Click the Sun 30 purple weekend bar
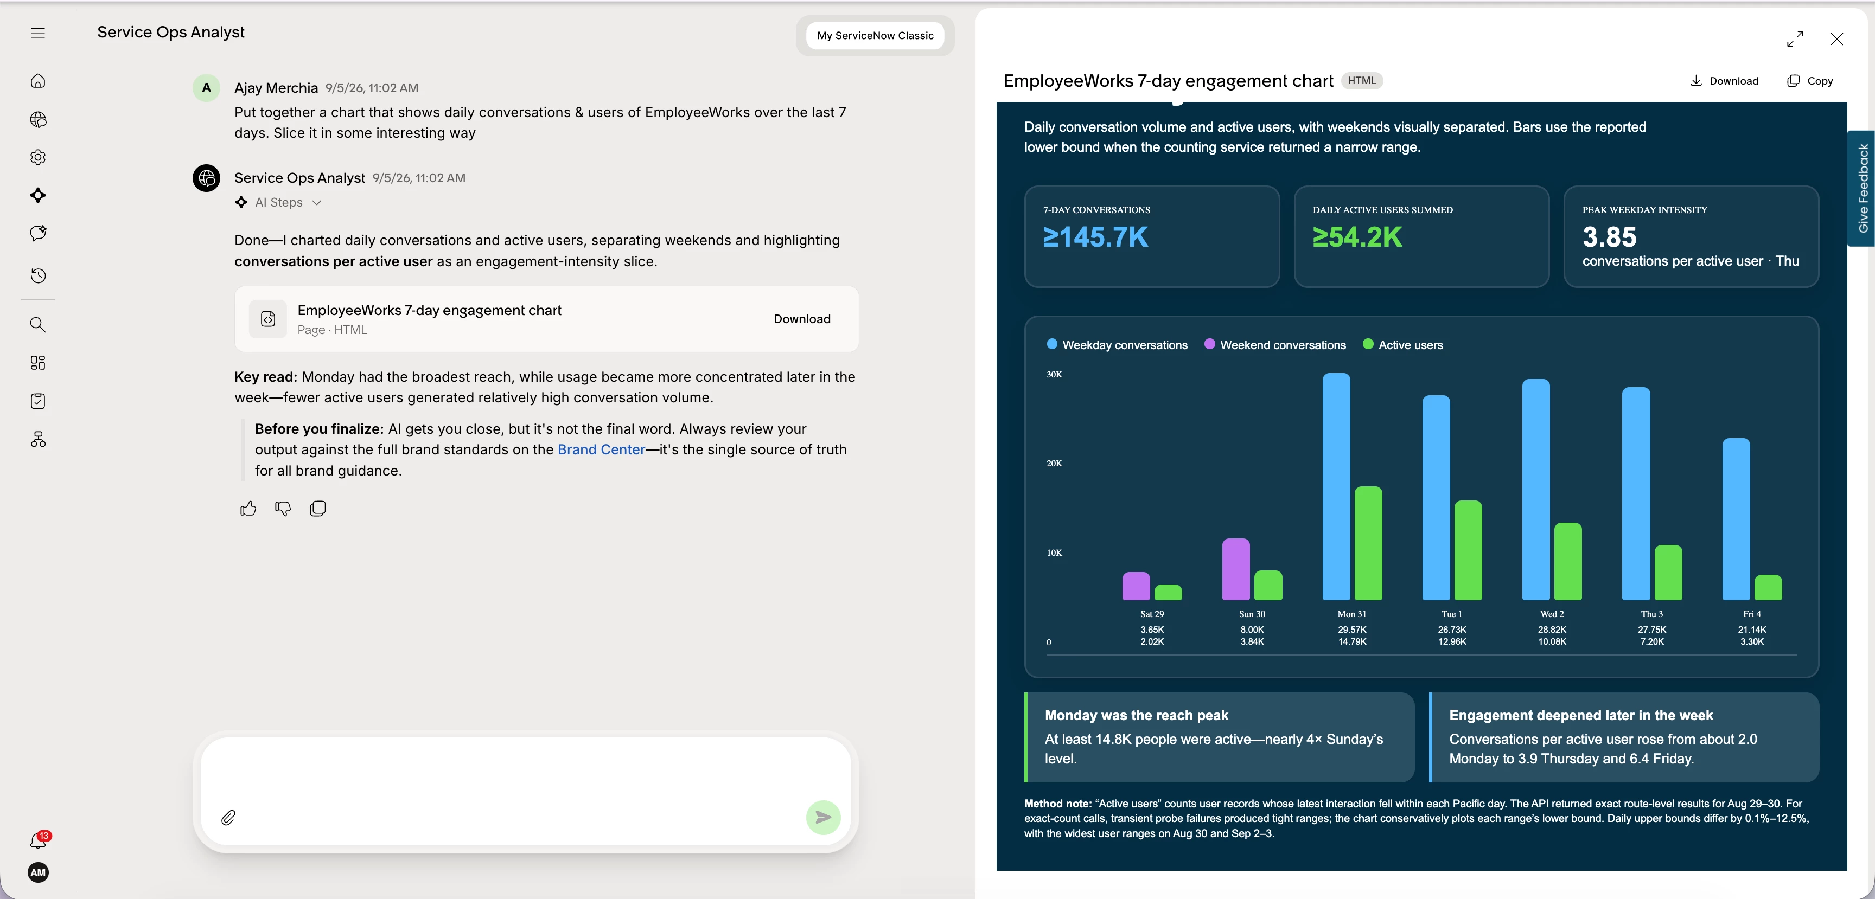The image size is (1875, 899). pos(1236,569)
